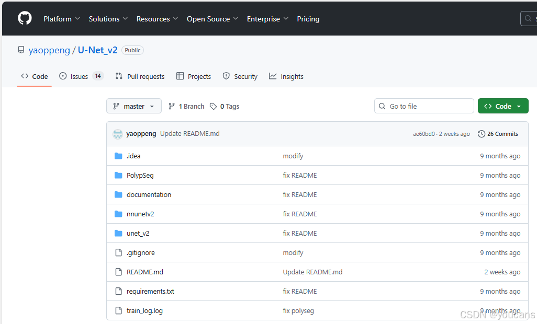
Task: Expand the Open Source menu
Action: [x=212, y=19]
